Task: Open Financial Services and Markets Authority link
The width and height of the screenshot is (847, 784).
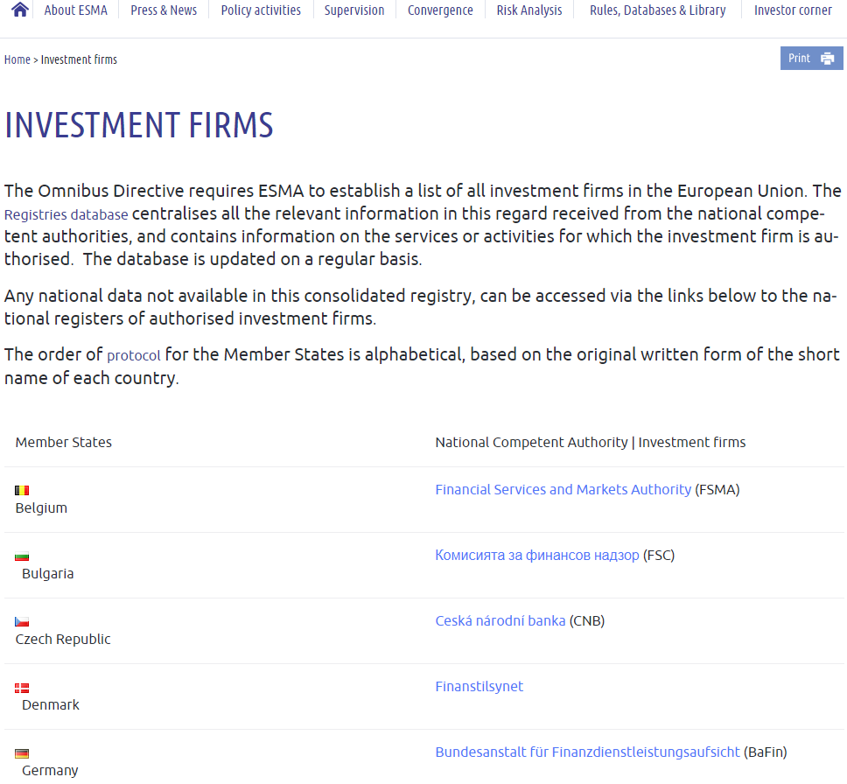Action: 563,490
